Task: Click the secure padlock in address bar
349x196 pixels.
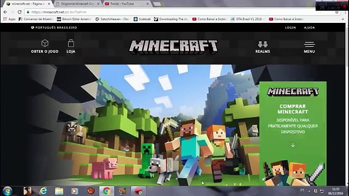Action: [x=28, y=12]
